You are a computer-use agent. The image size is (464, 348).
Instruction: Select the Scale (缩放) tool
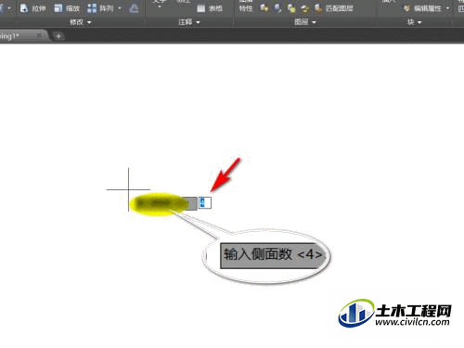67,8
